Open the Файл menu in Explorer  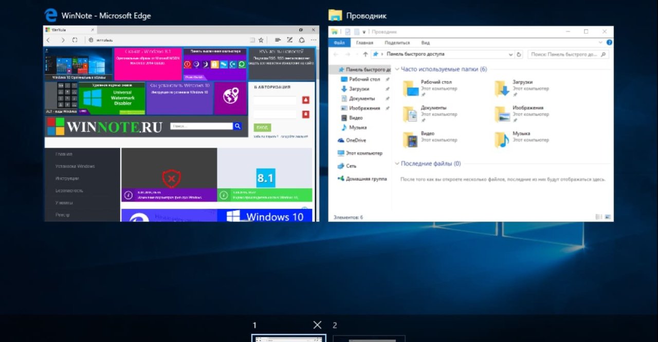pos(339,43)
